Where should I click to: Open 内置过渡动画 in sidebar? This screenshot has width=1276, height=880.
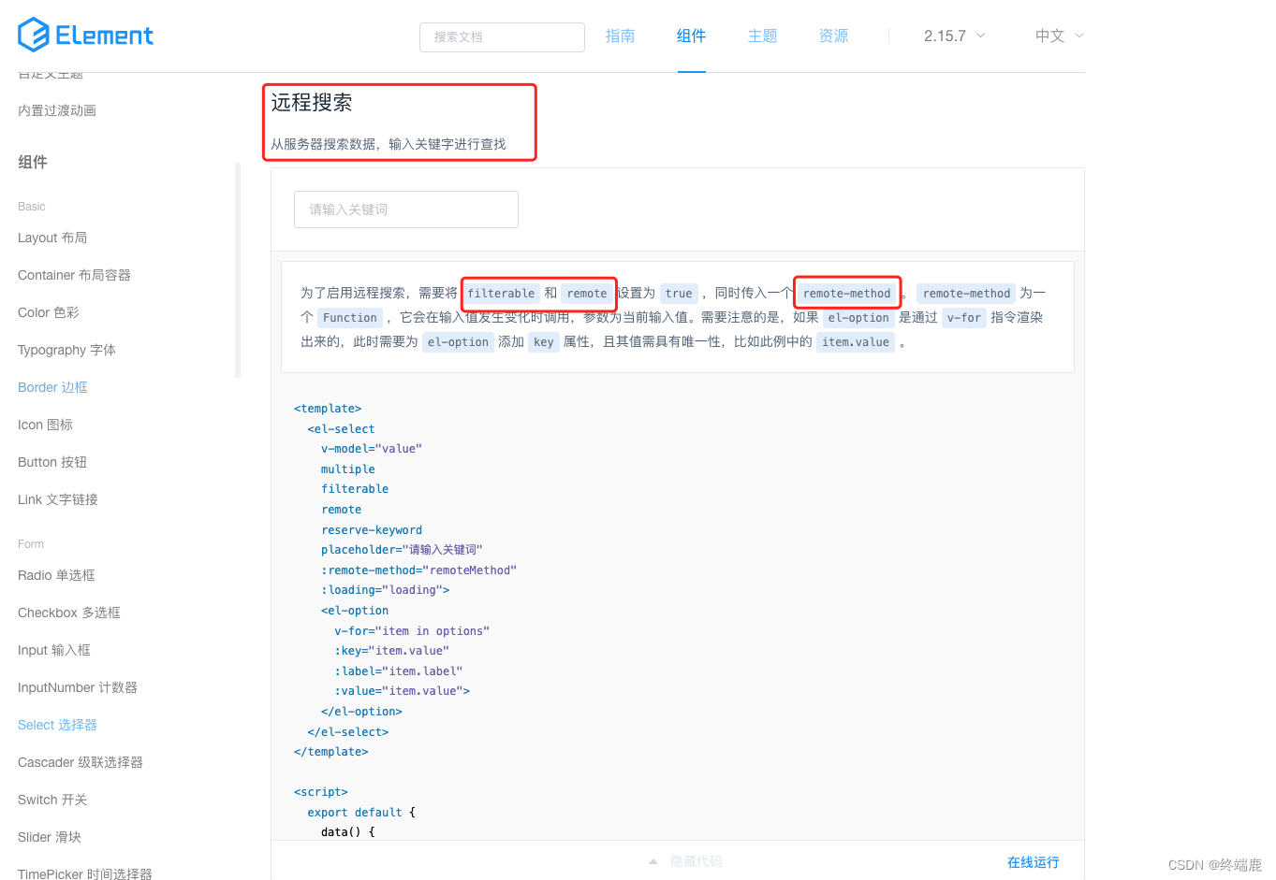[57, 110]
